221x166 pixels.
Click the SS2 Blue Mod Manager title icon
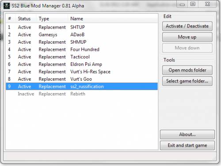tap(7, 6)
